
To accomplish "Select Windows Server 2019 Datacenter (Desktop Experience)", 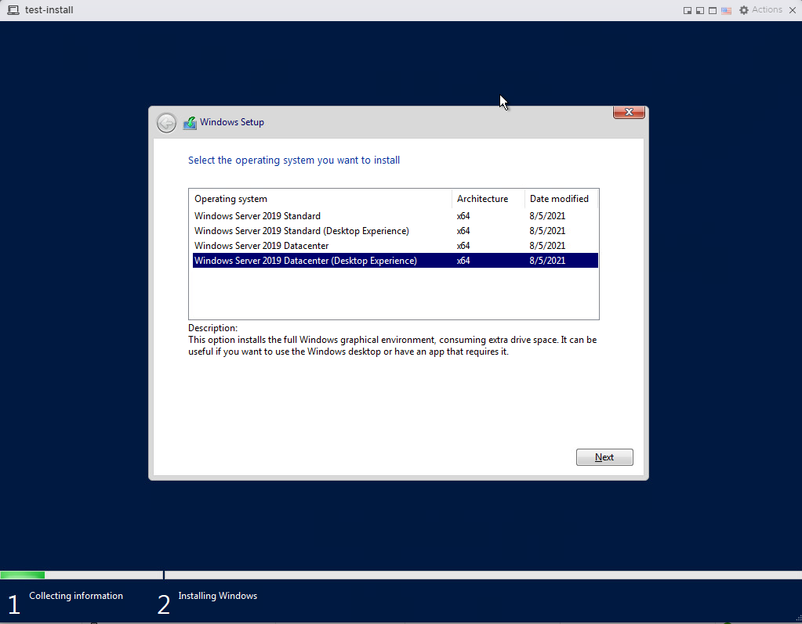I will [x=395, y=261].
